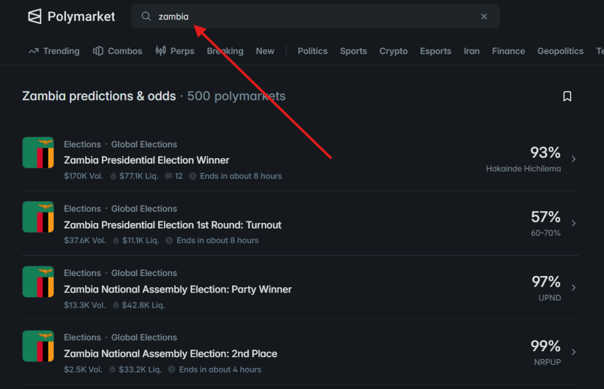
Task: Focus the search field containing zambia
Action: click(x=315, y=16)
